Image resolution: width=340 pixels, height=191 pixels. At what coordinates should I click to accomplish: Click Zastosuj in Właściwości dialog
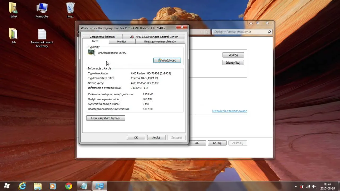pos(176,137)
